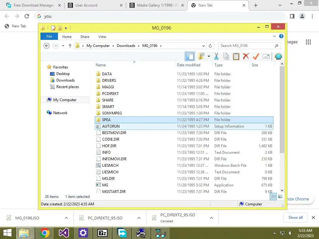
Task: Click Downloads in the address breadcrumb
Action: pyautogui.click(x=126, y=46)
